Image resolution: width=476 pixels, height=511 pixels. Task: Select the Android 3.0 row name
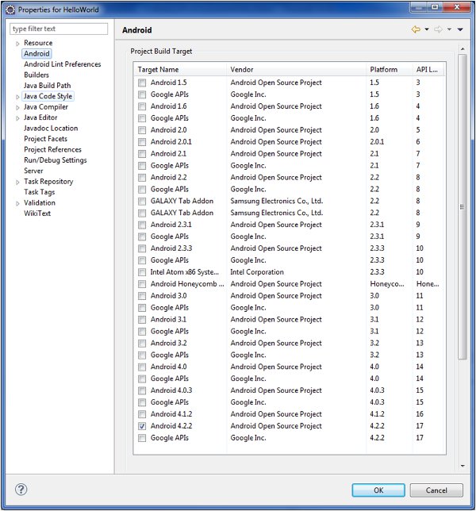coord(168,296)
